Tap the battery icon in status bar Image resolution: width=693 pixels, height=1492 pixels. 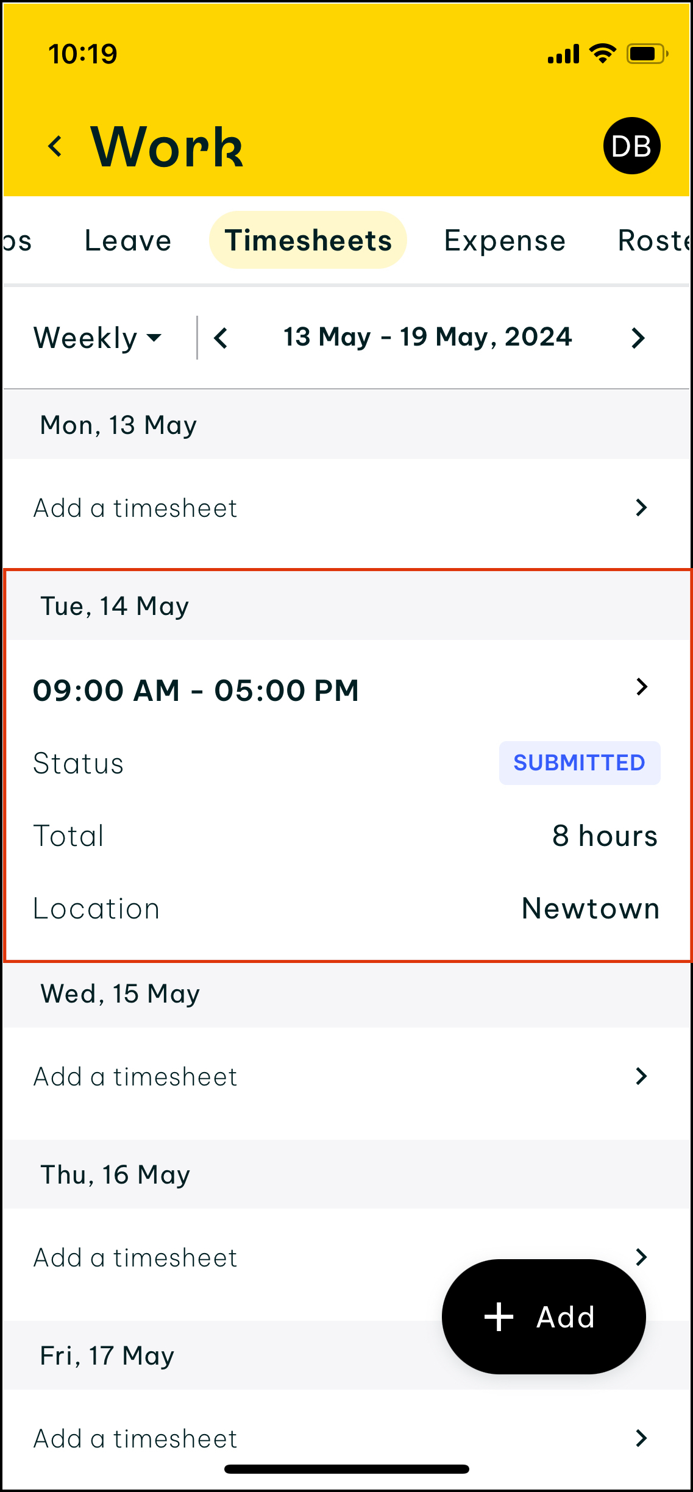pyautogui.click(x=647, y=54)
